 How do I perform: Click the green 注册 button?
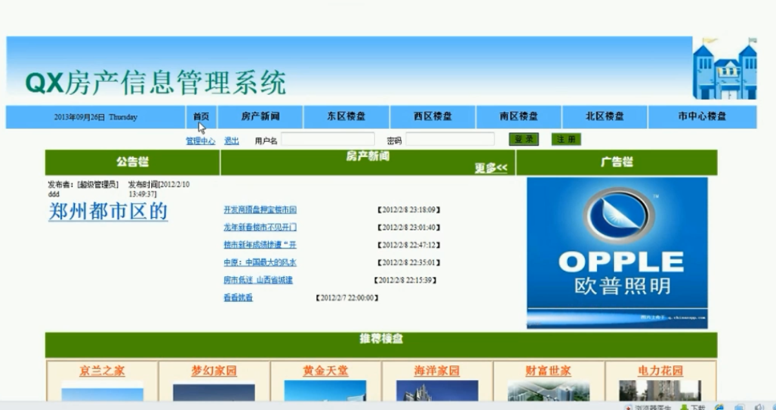click(566, 140)
